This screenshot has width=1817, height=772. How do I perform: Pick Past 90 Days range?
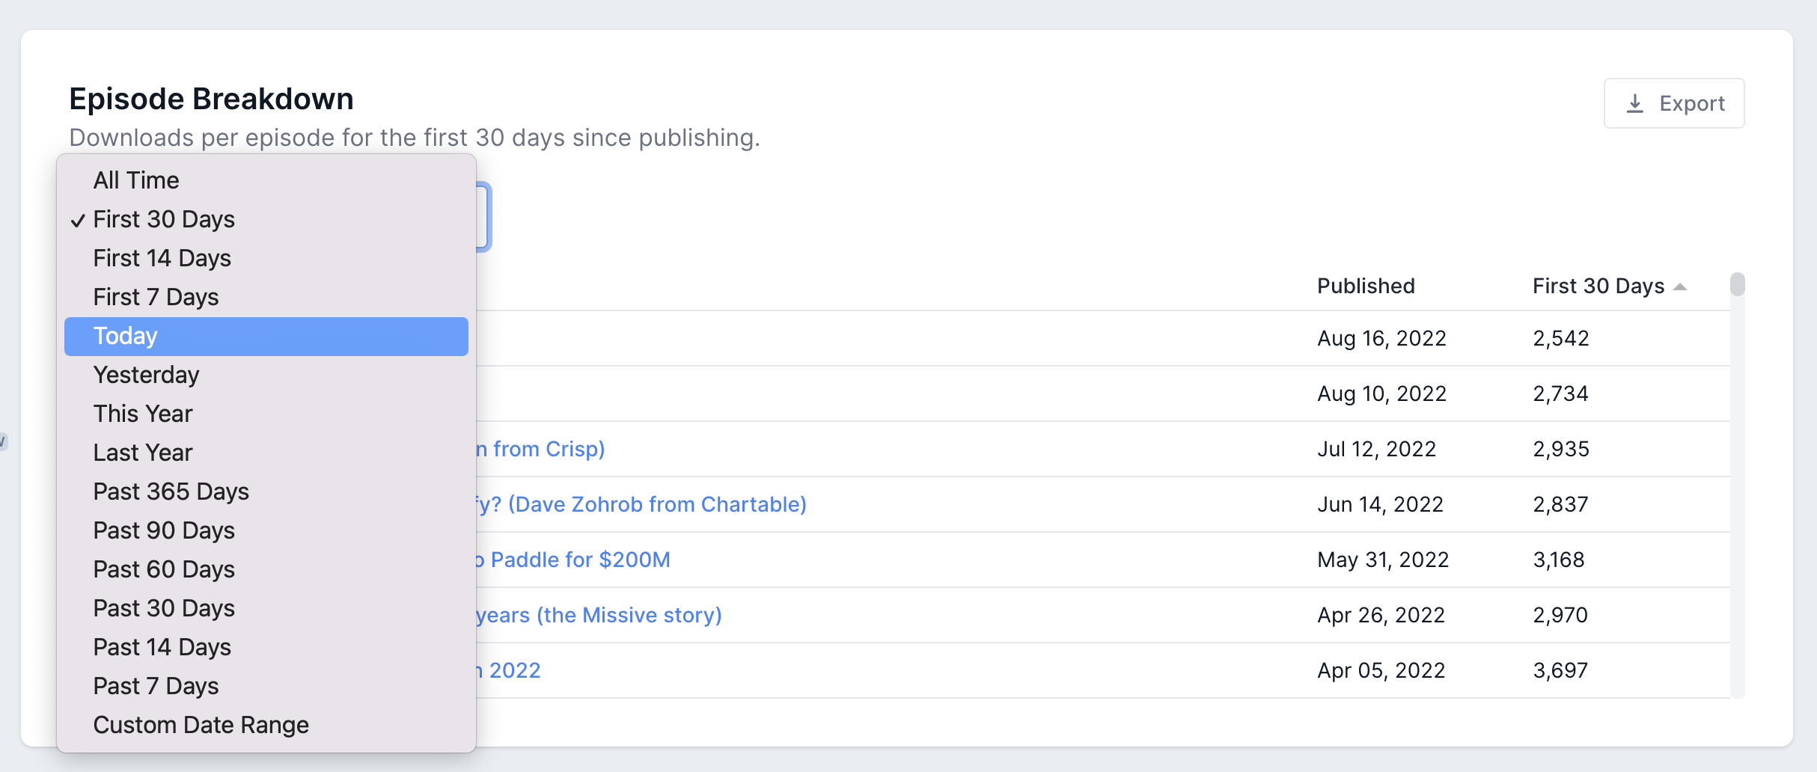pyautogui.click(x=164, y=530)
